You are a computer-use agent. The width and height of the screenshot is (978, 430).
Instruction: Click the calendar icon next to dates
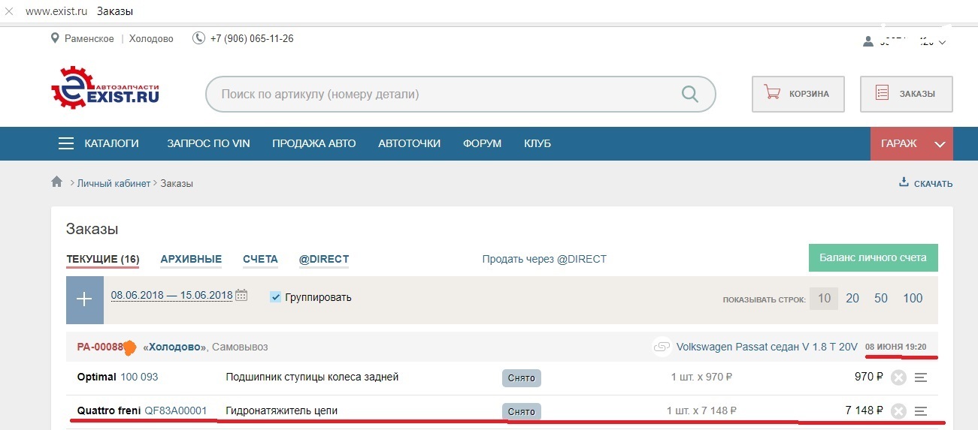(241, 295)
